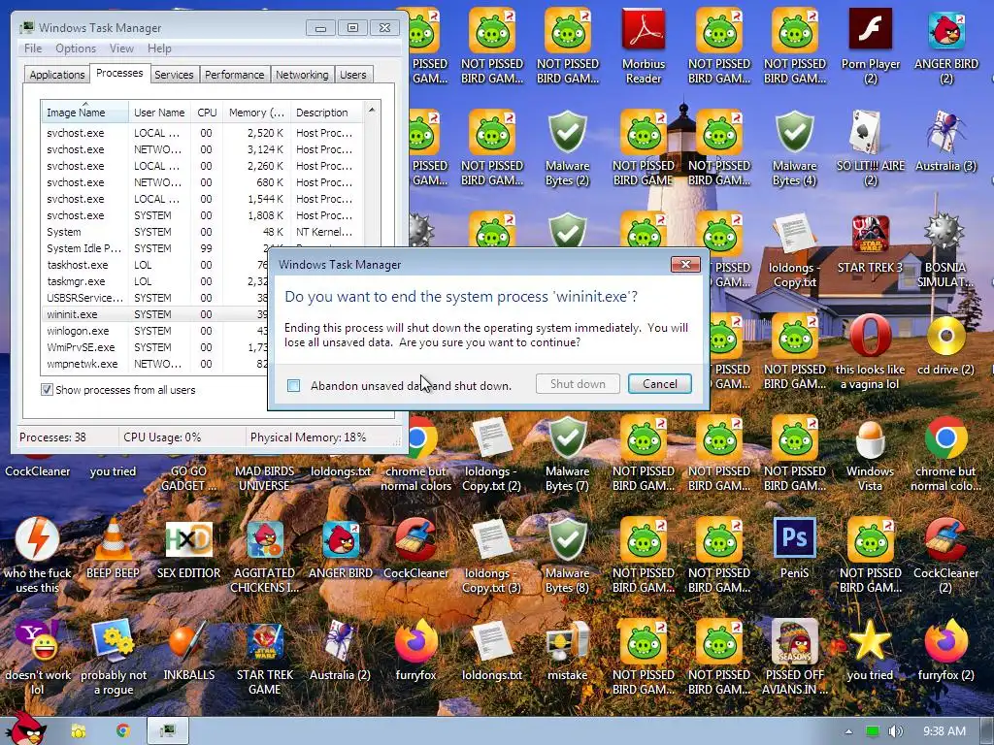
Task: Open the PeniS Photoshop icon
Action: point(794,548)
